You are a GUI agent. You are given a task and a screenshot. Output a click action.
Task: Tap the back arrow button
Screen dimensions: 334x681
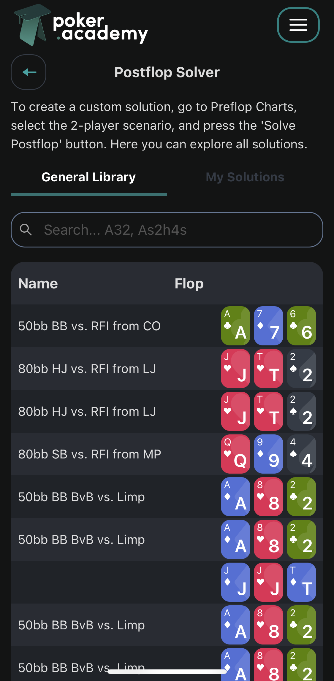coord(29,72)
